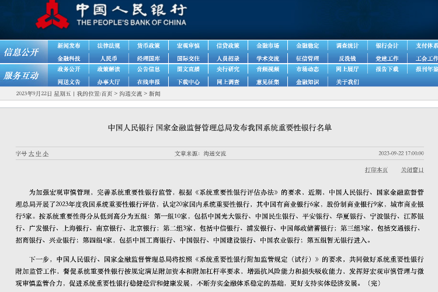The image size is (438, 292).
Task: Go to 人民币 page
Action: pos(109,58)
